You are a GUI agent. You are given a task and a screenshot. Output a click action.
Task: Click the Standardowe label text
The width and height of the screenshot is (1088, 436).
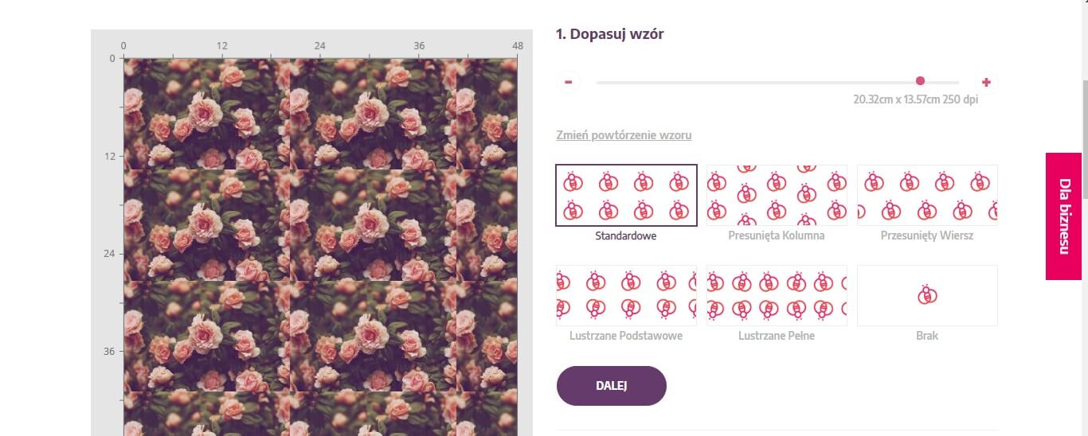tap(626, 236)
